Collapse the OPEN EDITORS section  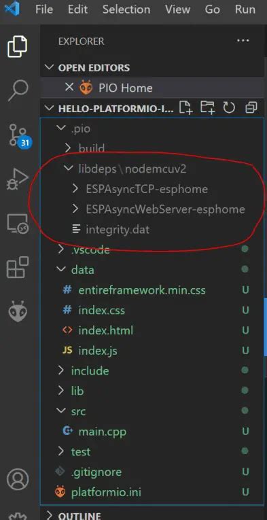tap(50, 68)
